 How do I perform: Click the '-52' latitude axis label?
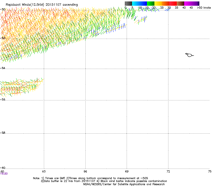[3, 38]
